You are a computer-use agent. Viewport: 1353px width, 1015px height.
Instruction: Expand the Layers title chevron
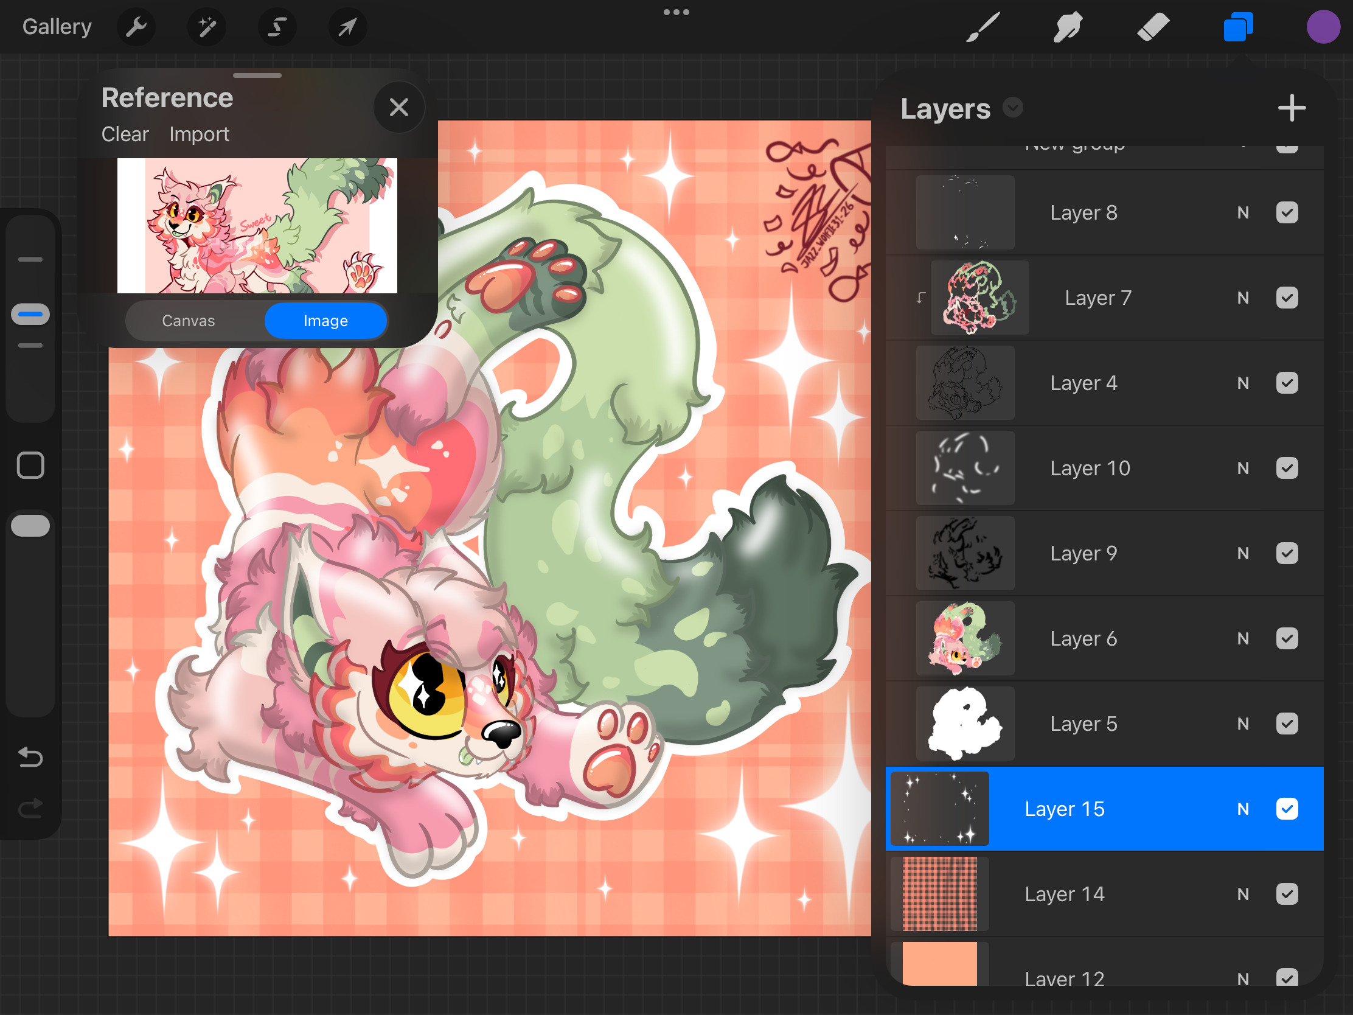[x=1013, y=108]
